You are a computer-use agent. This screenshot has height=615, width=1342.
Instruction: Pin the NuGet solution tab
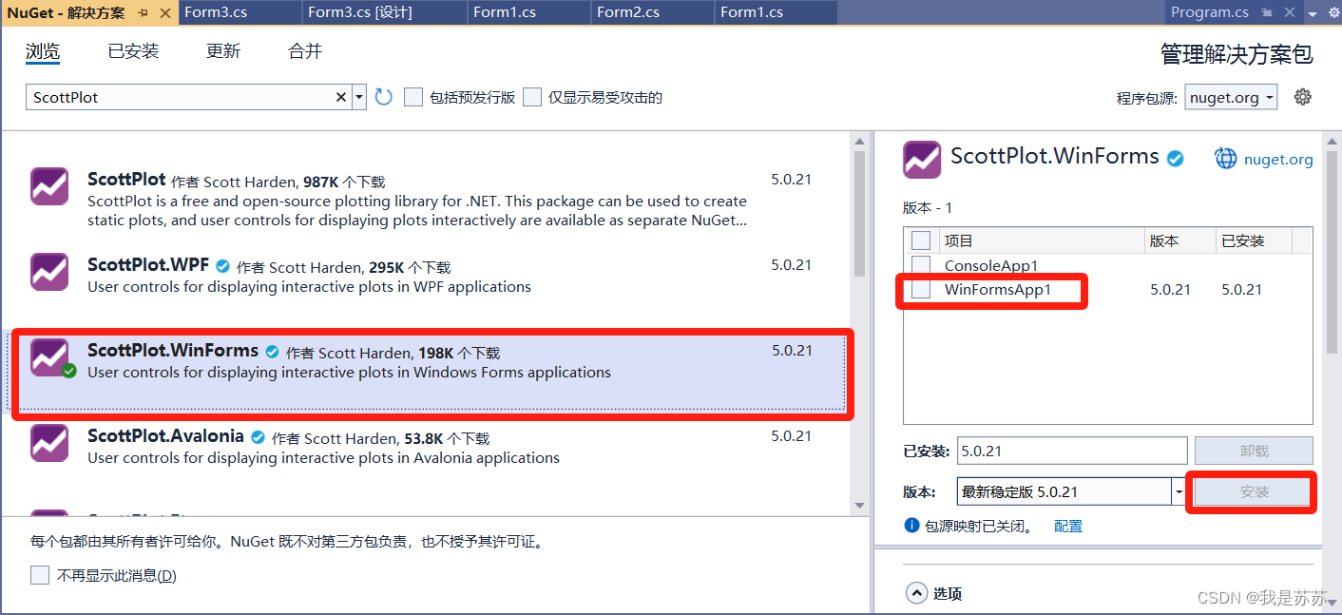click(143, 13)
